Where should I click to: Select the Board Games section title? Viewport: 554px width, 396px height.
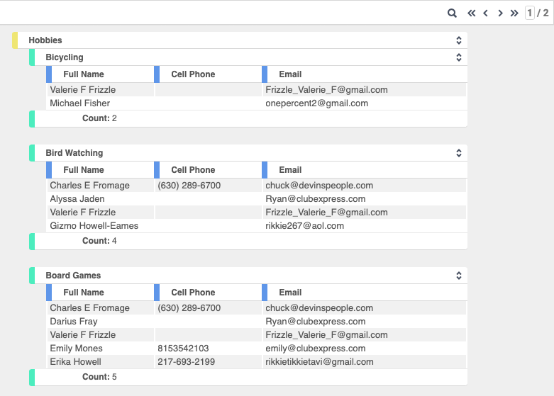click(73, 276)
